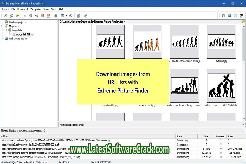
Task: Click the Facebook share icon
Action: tap(223, 16)
